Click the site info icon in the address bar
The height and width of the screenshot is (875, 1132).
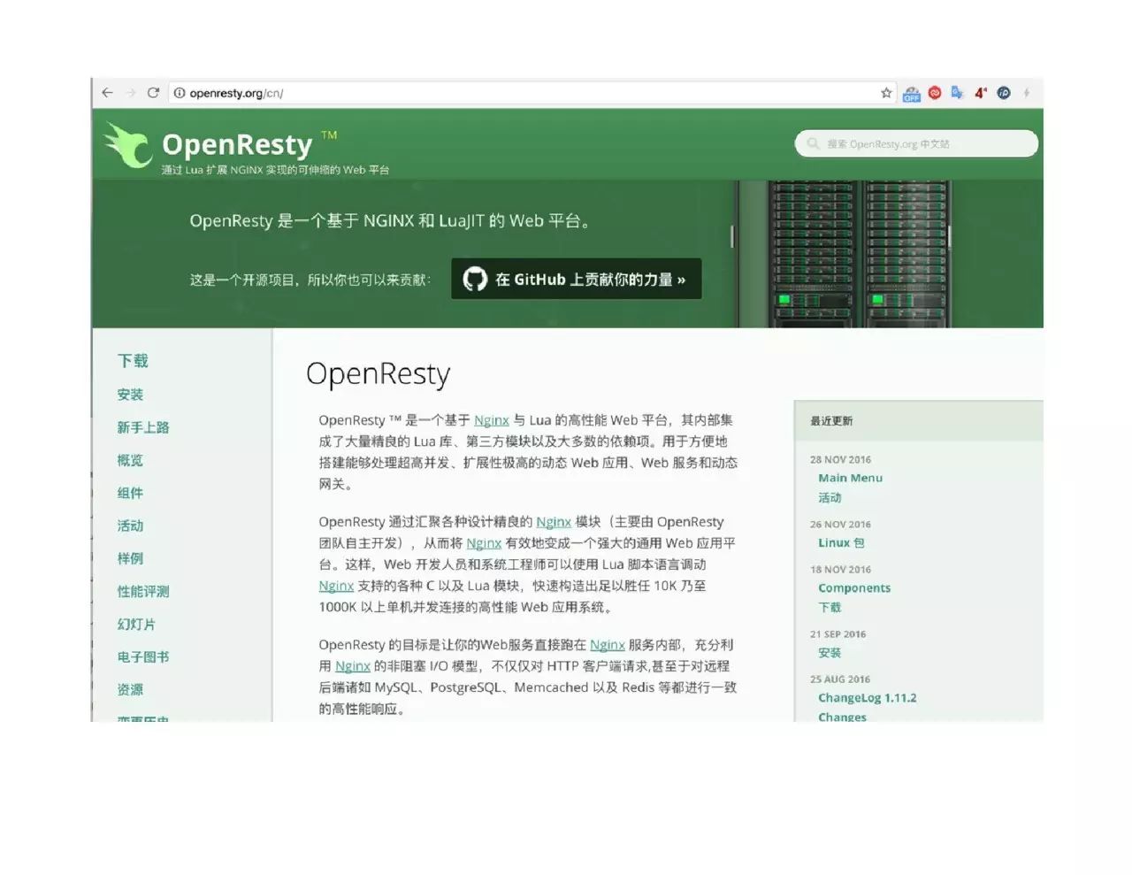click(x=180, y=93)
